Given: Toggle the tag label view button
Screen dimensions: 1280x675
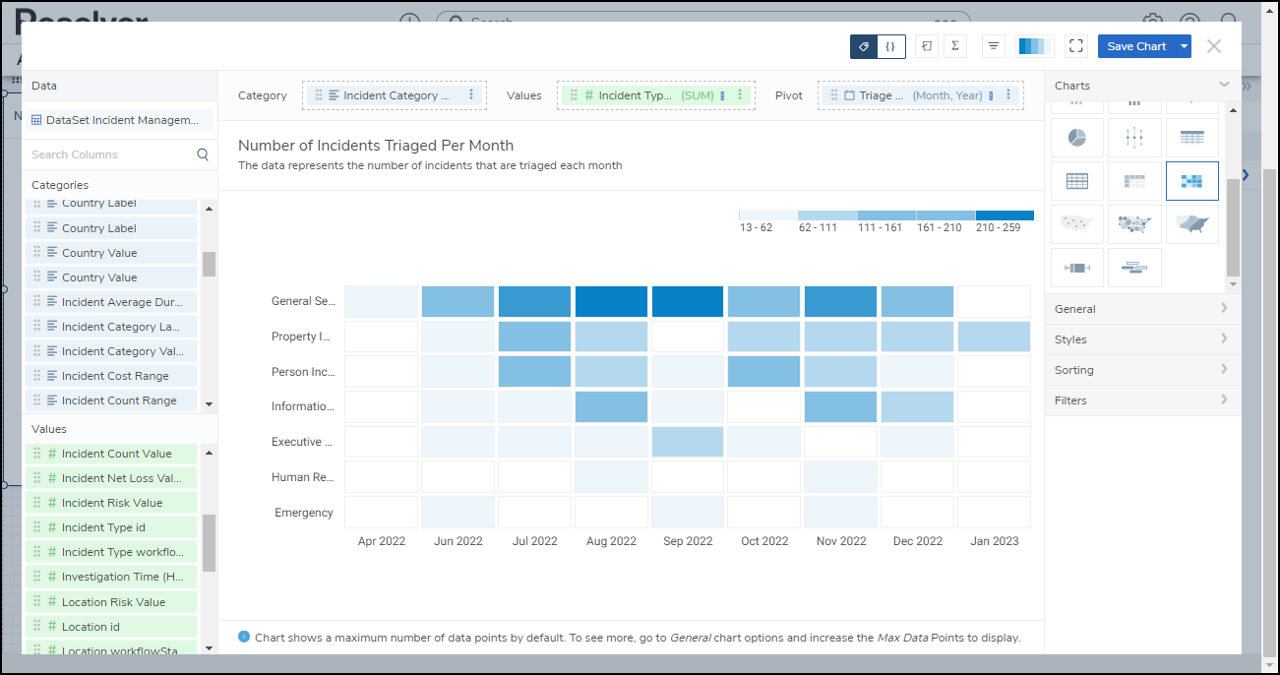Looking at the screenshot, I should (864, 46).
